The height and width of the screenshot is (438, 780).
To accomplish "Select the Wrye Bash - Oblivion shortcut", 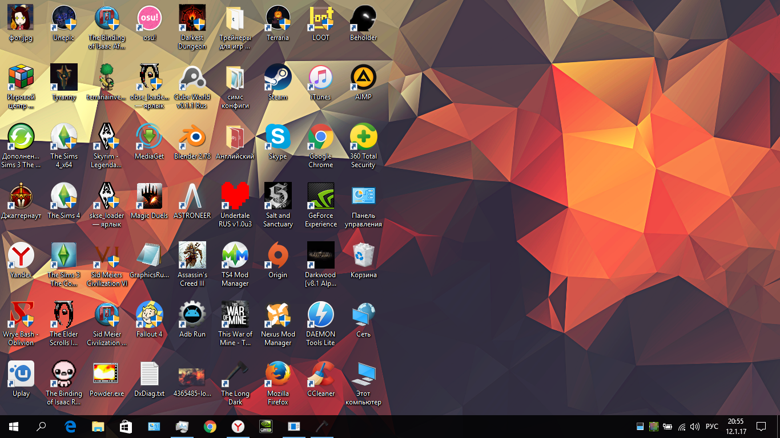I will point(21,315).
